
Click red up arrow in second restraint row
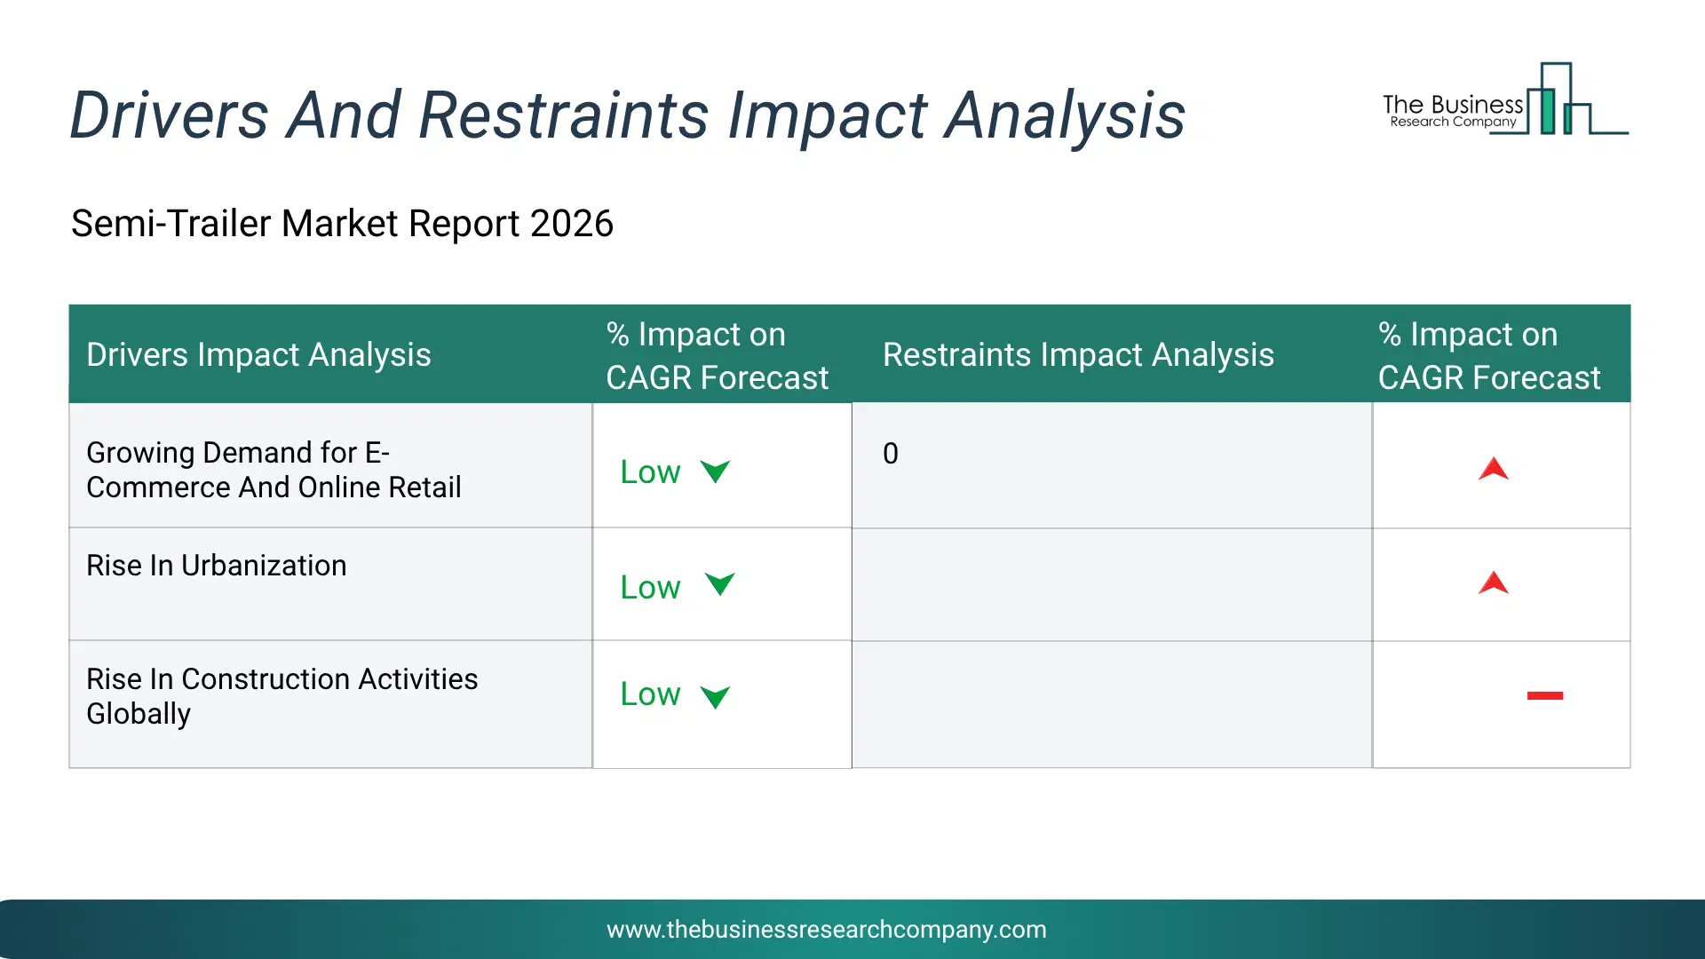tap(1494, 583)
